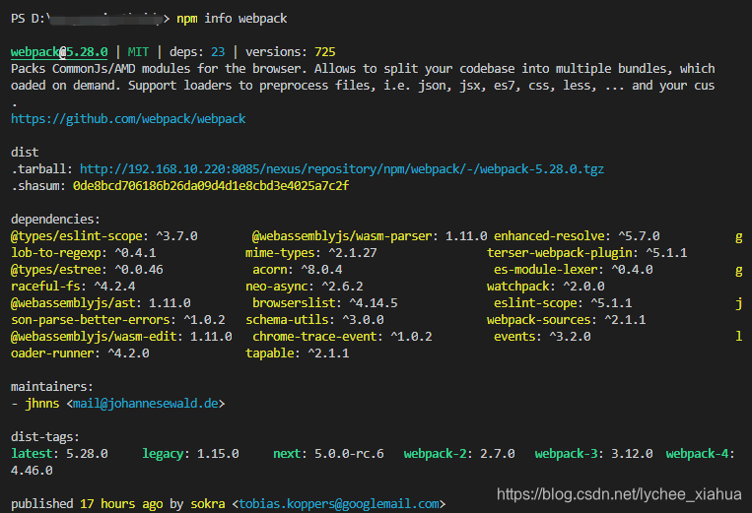The image size is (752, 513).
Task: Click the tobias.koppers@googlemail.com email
Action: pyautogui.click(x=339, y=504)
